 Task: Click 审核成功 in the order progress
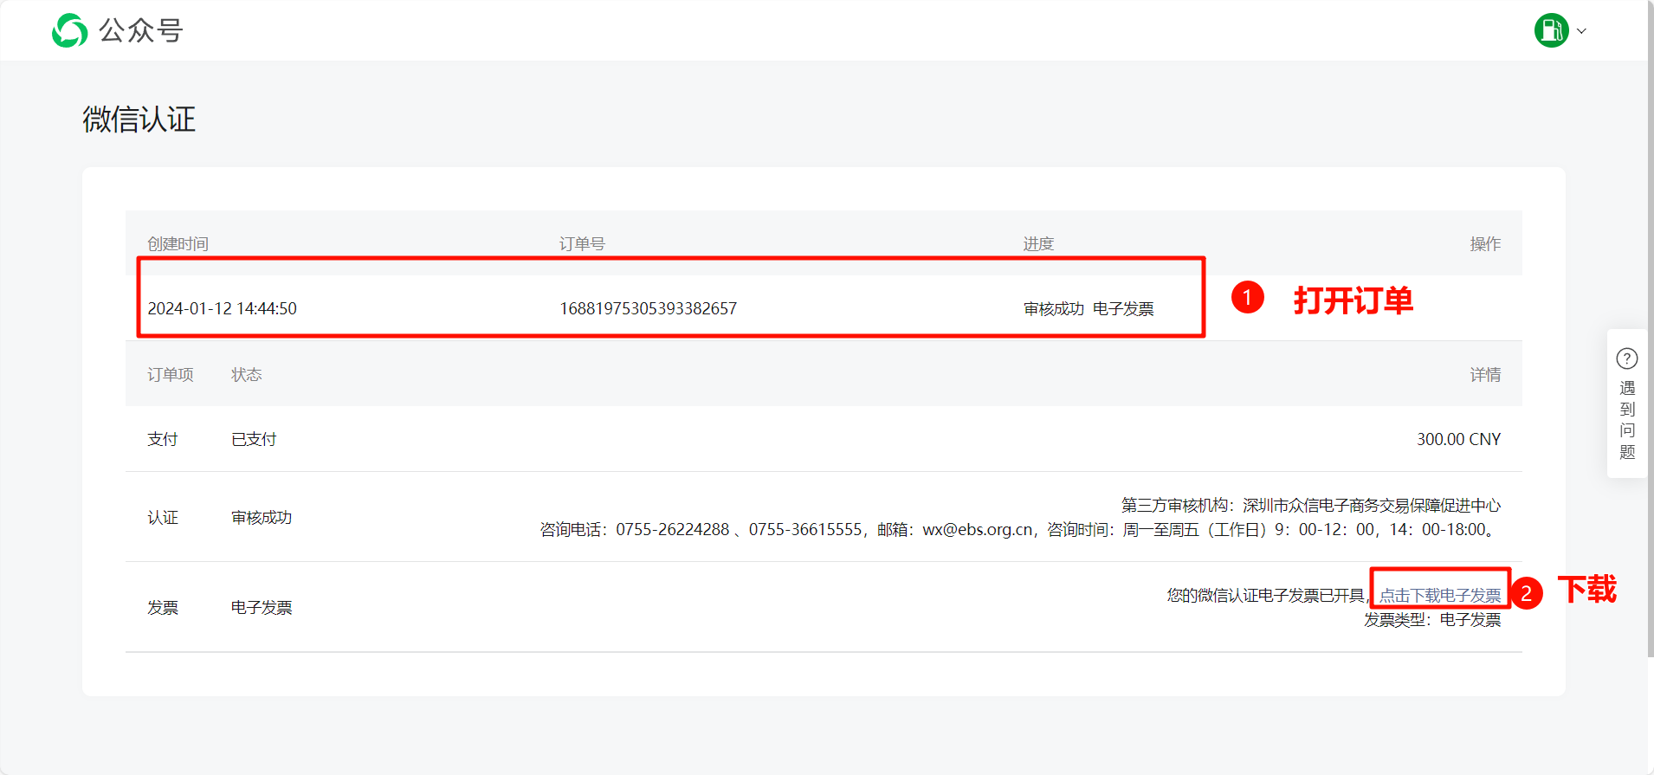click(1053, 308)
